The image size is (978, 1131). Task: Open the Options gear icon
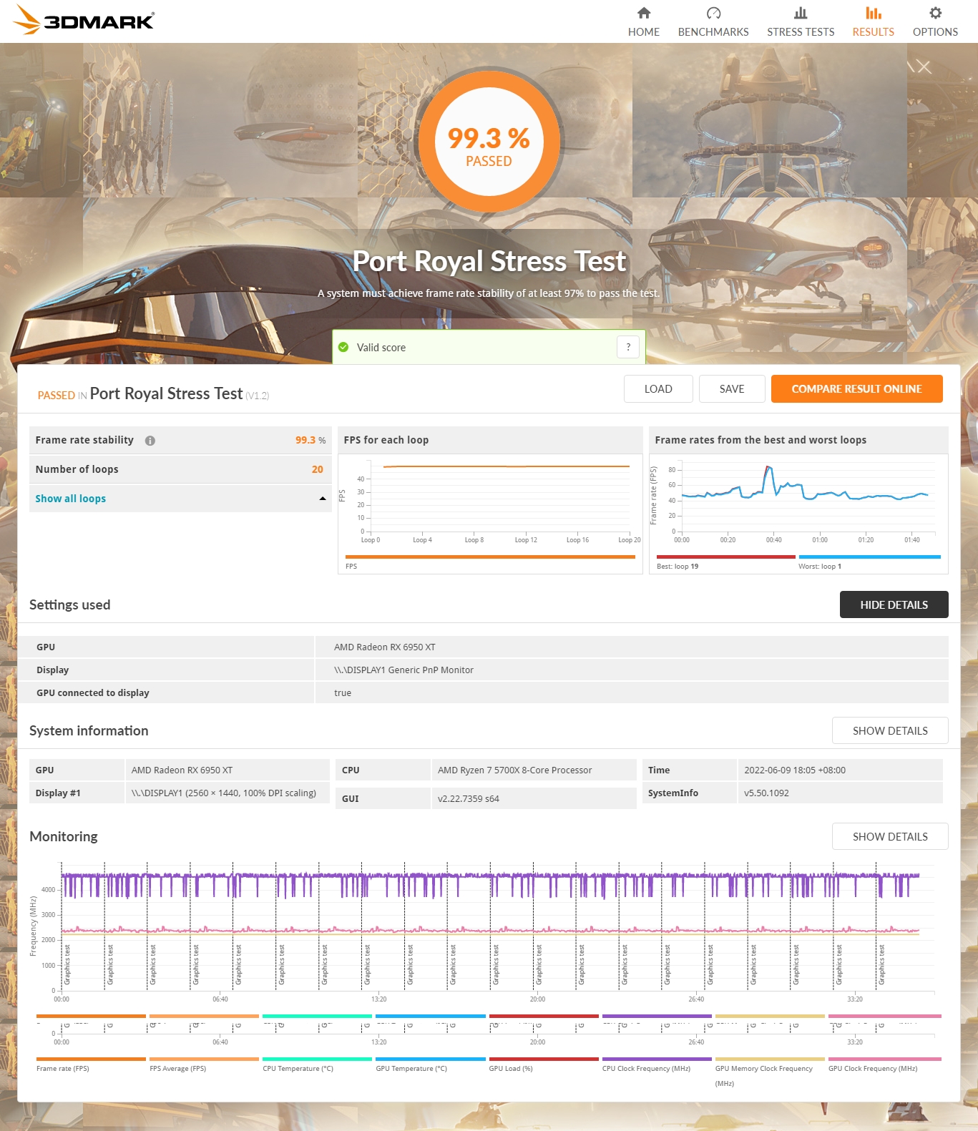coord(935,13)
